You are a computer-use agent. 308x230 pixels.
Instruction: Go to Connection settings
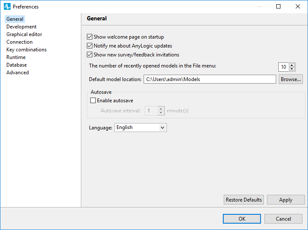[x=19, y=42]
